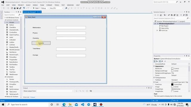The width and height of the screenshot is (191, 107).
Task: Expand the Font property in Properties
Action: (154, 82)
